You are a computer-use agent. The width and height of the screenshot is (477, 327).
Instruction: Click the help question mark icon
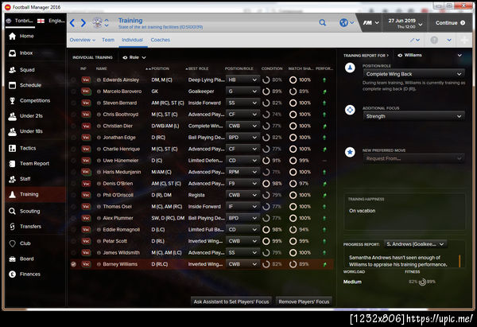(x=434, y=40)
